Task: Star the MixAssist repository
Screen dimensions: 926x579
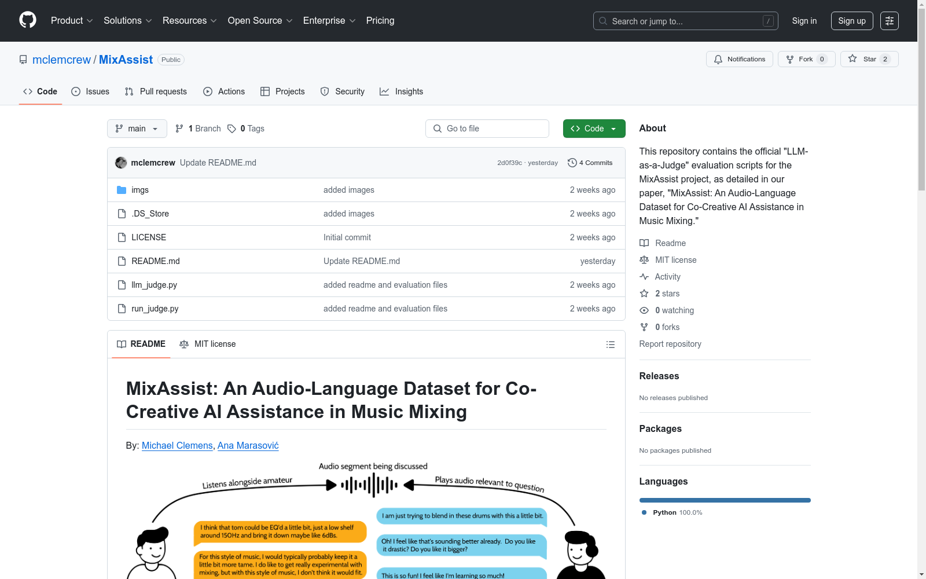Action: (x=869, y=59)
